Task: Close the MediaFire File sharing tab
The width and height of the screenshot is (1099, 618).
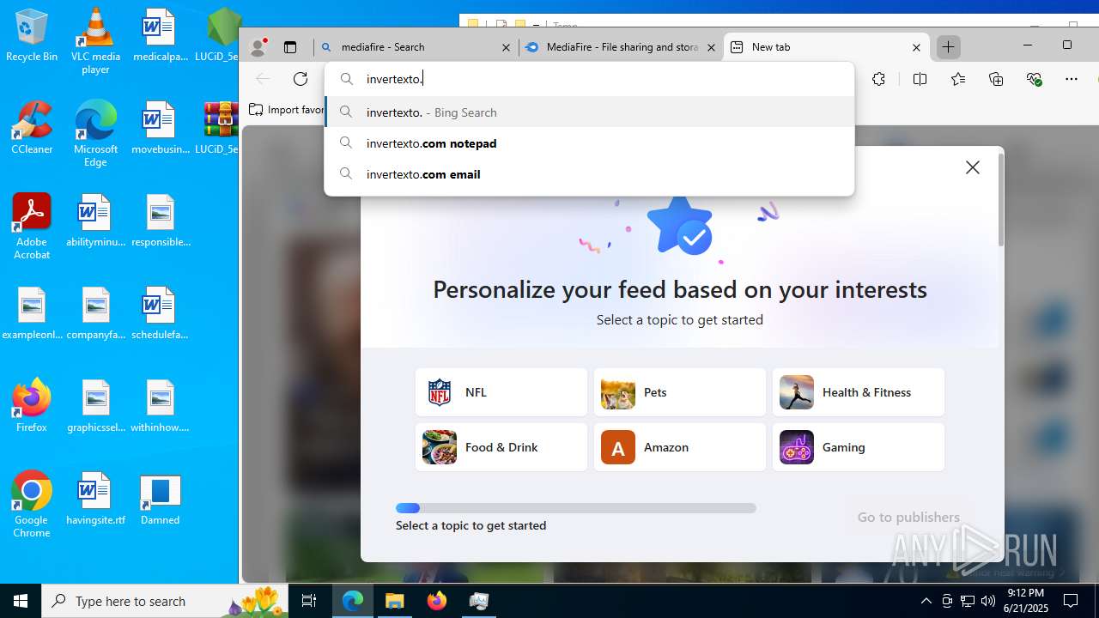Action: tap(711, 48)
